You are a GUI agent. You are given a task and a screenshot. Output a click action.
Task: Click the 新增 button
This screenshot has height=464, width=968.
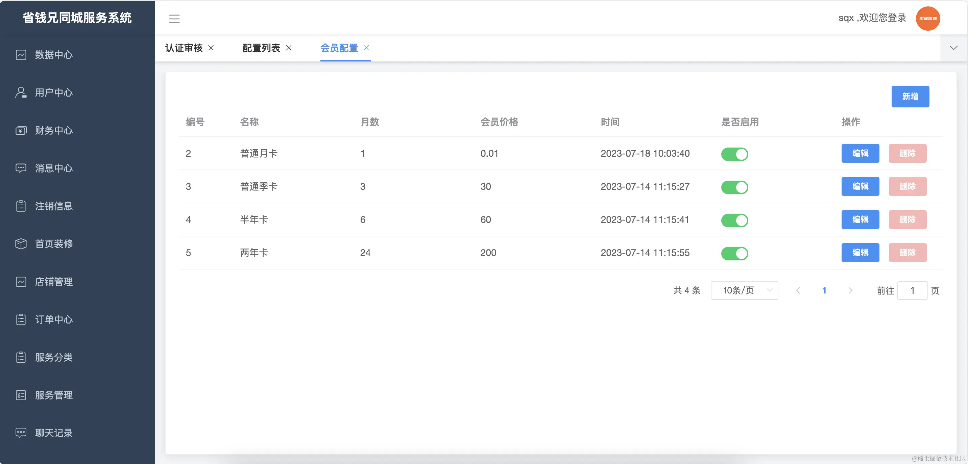(x=910, y=97)
